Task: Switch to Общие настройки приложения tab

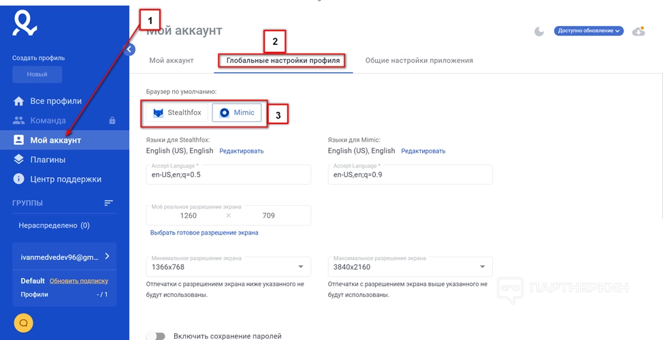Action: point(419,61)
